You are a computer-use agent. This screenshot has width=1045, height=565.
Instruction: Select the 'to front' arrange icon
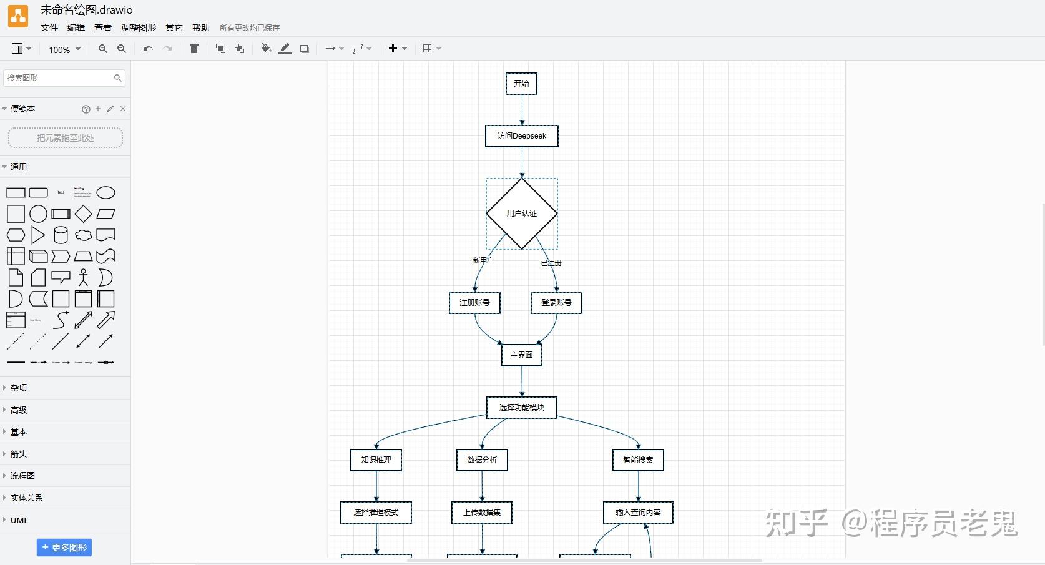pyautogui.click(x=220, y=49)
